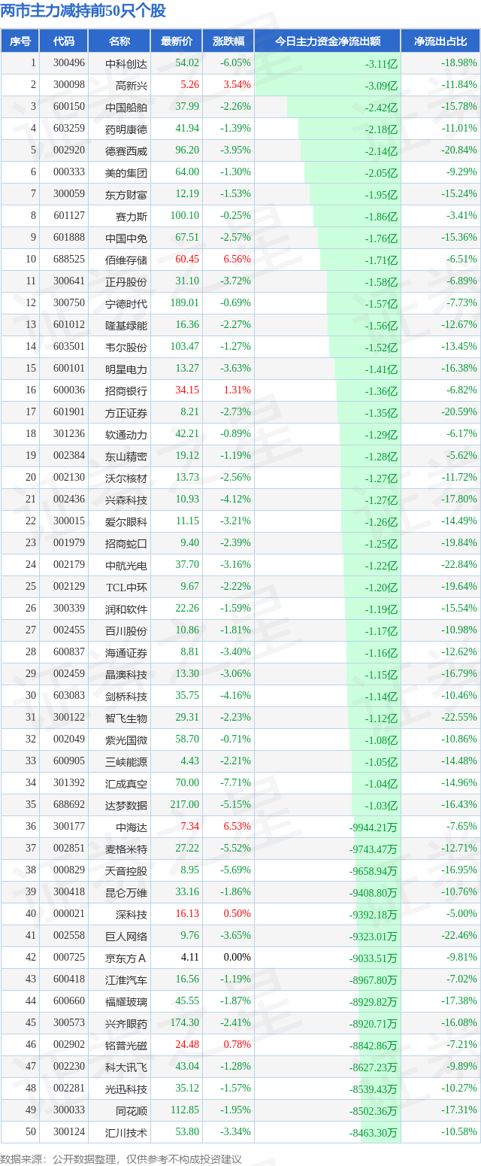
Task: Click the 序号 column header
Action: click(20, 41)
